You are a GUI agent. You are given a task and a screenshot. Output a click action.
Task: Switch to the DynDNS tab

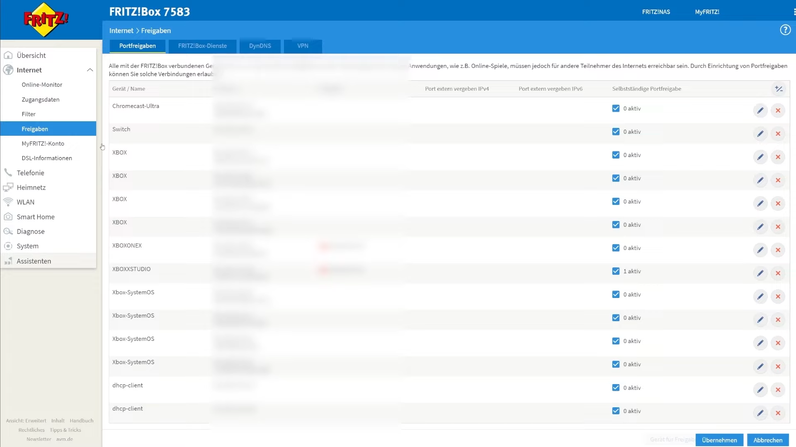pyautogui.click(x=260, y=46)
